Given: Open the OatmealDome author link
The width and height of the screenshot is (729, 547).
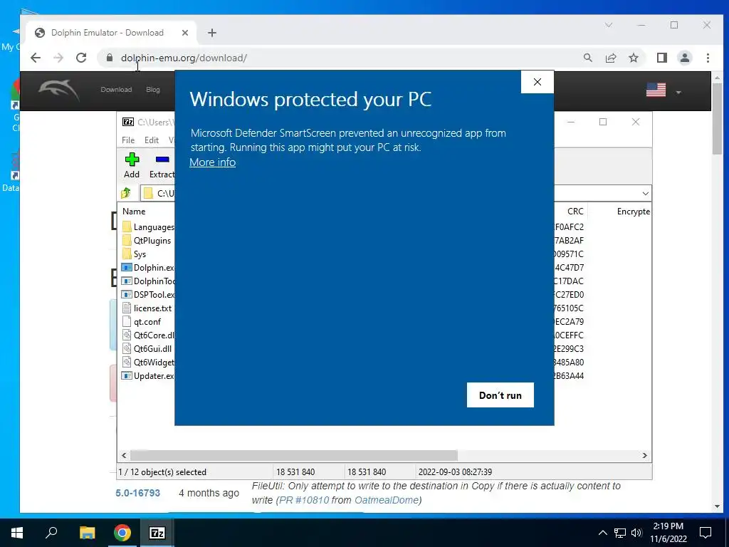Looking at the screenshot, I should point(387,500).
